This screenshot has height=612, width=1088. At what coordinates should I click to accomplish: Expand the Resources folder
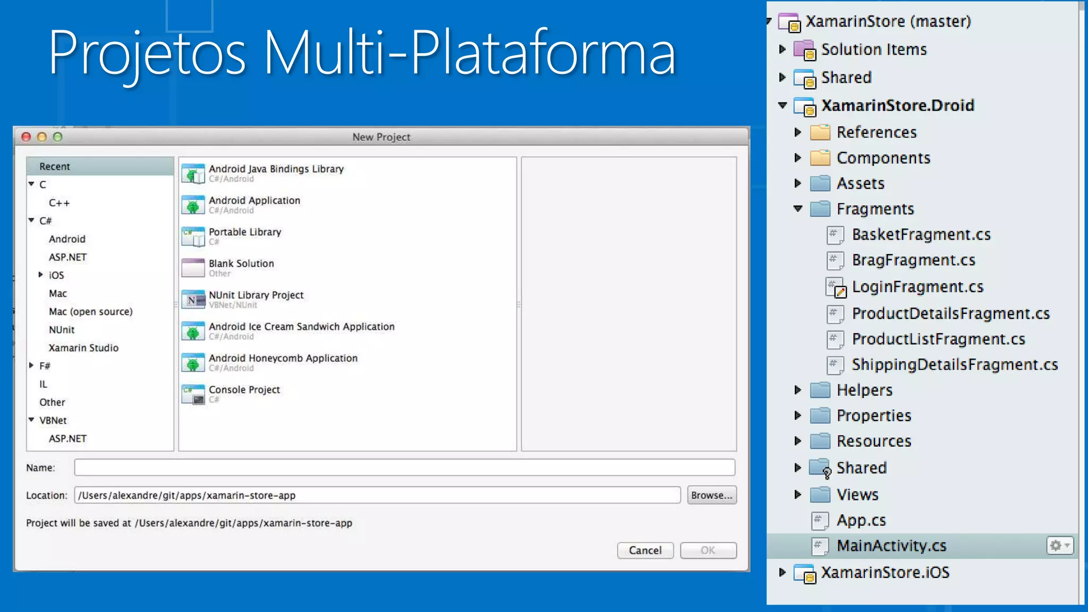[797, 441]
